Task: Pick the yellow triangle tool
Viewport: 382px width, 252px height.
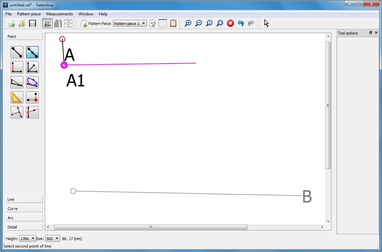Action: [x=17, y=97]
